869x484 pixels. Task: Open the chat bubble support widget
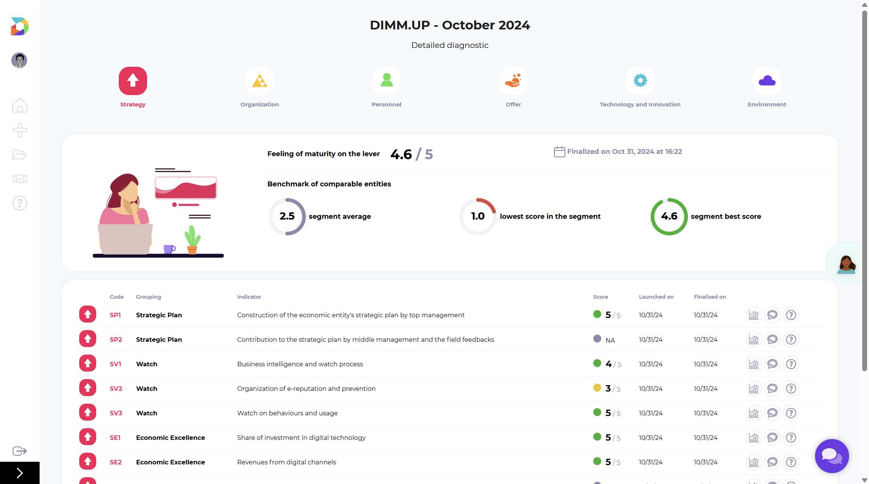tap(832, 456)
